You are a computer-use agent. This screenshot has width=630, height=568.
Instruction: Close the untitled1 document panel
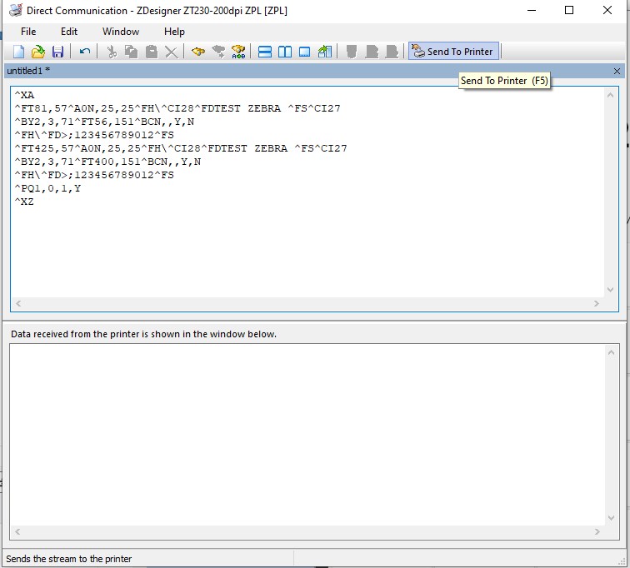[617, 71]
